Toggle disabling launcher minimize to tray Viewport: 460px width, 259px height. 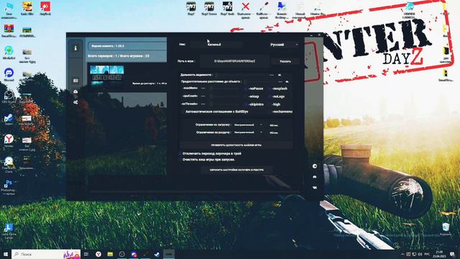(180, 153)
